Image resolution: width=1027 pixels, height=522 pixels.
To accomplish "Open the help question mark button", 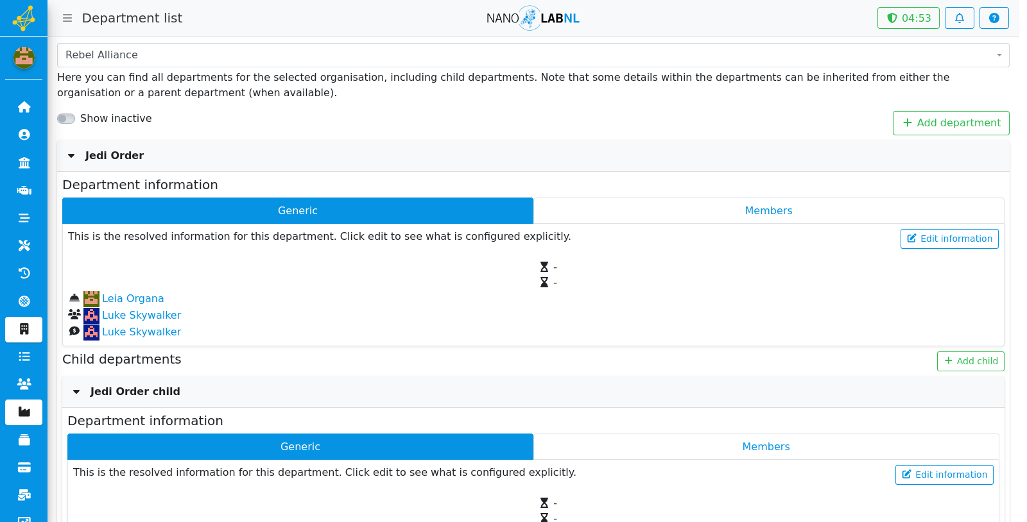I will click(x=994, y=18).
